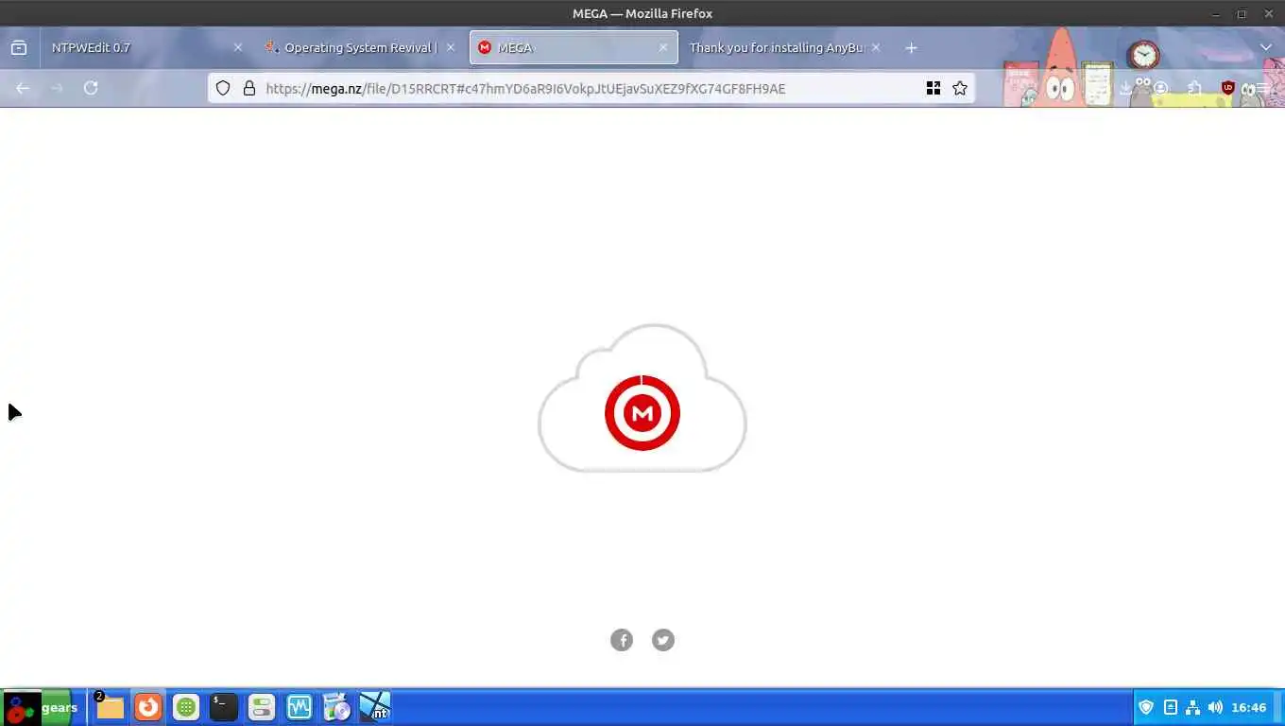Open the uBlock Origin extension
The width and height of the screenshot is (1285, 726).
point(1228,88)
